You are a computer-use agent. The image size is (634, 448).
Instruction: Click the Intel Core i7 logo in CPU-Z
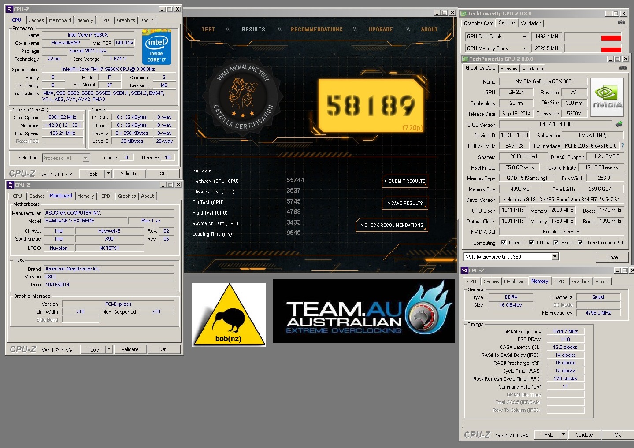tap(157, 47)
